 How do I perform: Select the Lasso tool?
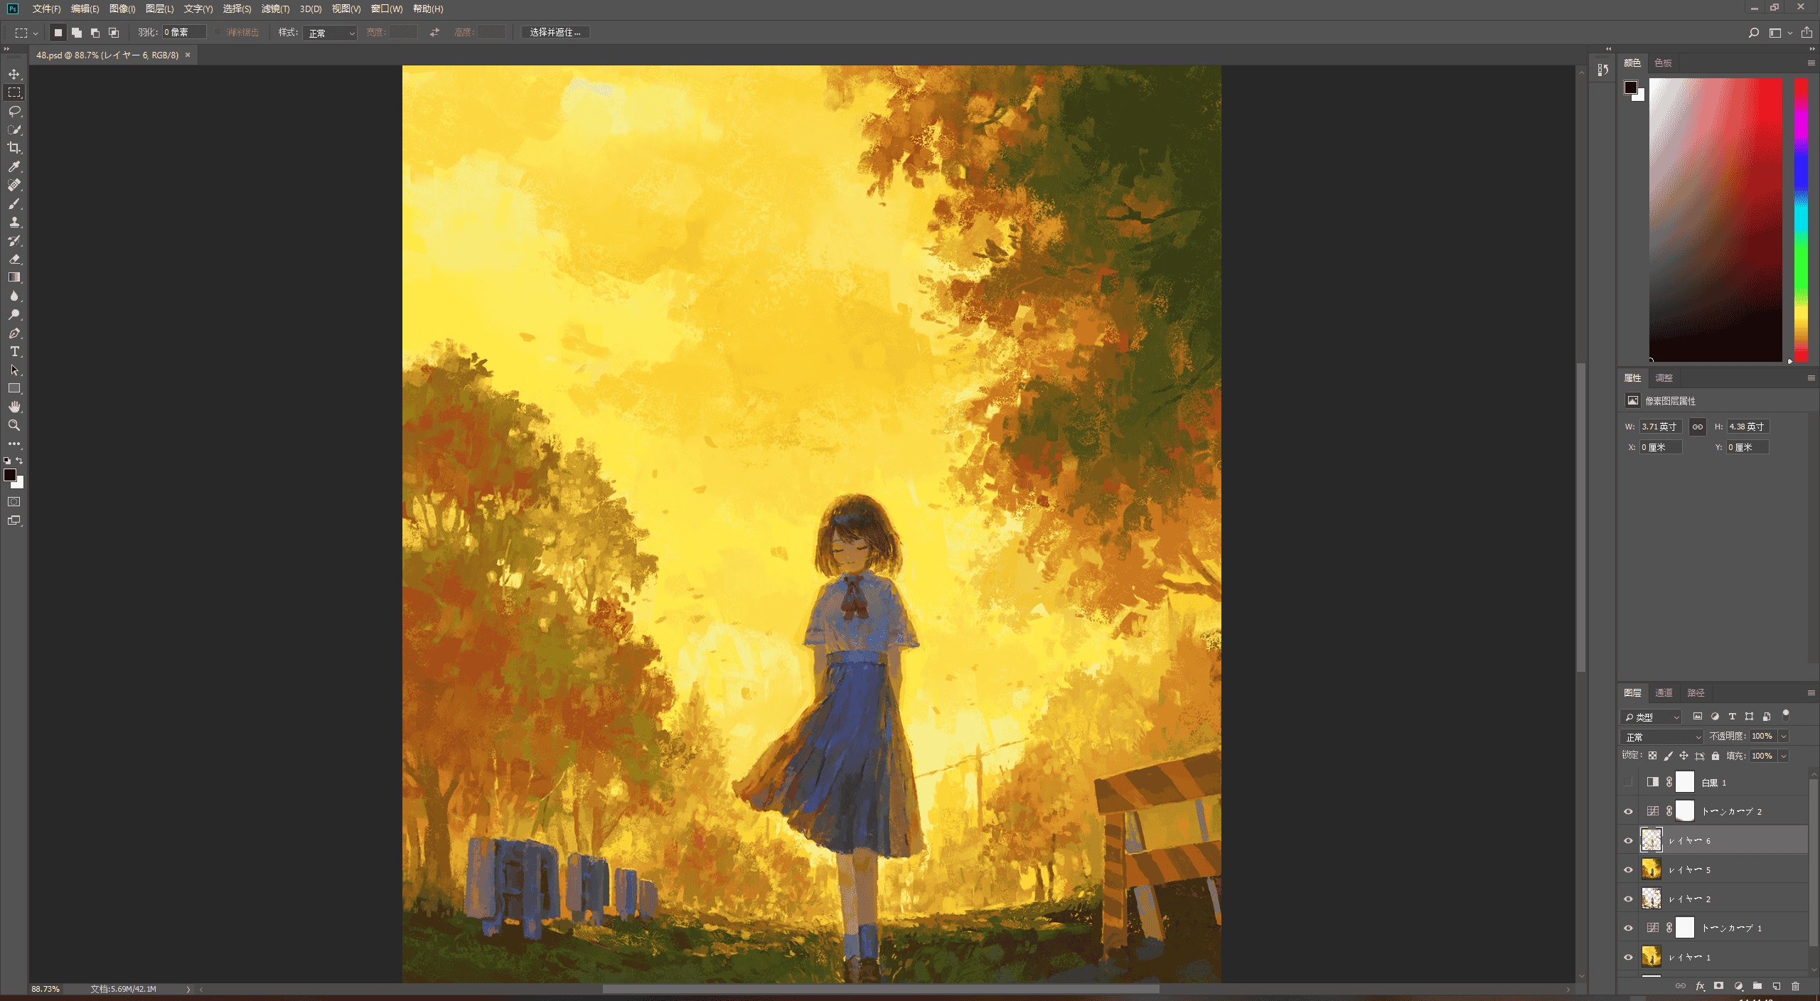click(14, 111)
